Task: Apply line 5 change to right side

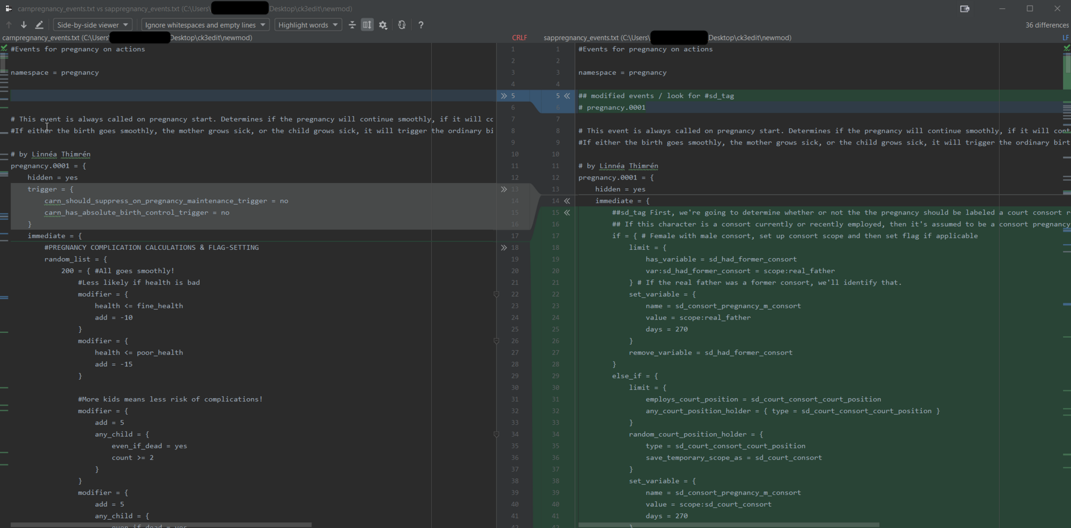Action: 504,96
